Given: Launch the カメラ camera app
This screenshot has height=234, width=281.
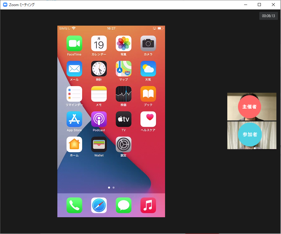Looking at the screenshot, I should (x=148, y=43).
